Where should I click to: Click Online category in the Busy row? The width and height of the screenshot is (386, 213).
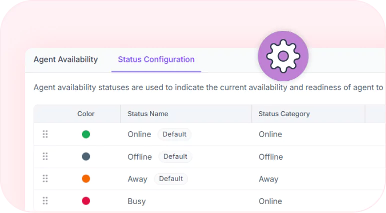[270, 202]
